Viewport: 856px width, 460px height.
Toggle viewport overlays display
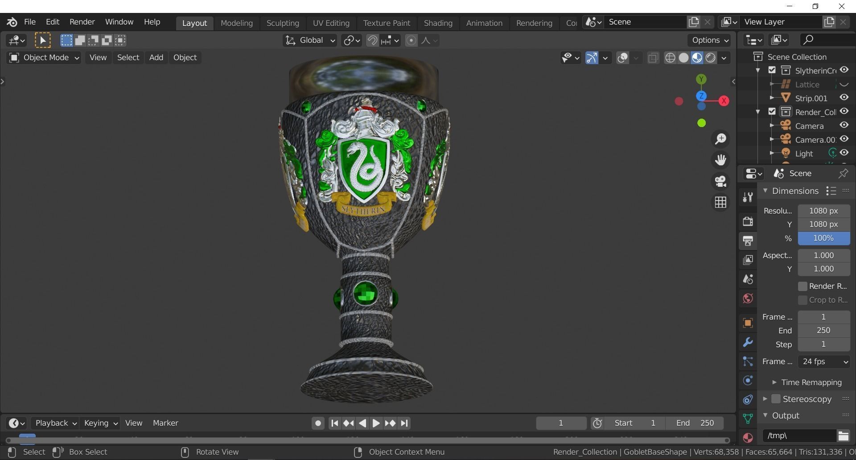pos(623,58)
